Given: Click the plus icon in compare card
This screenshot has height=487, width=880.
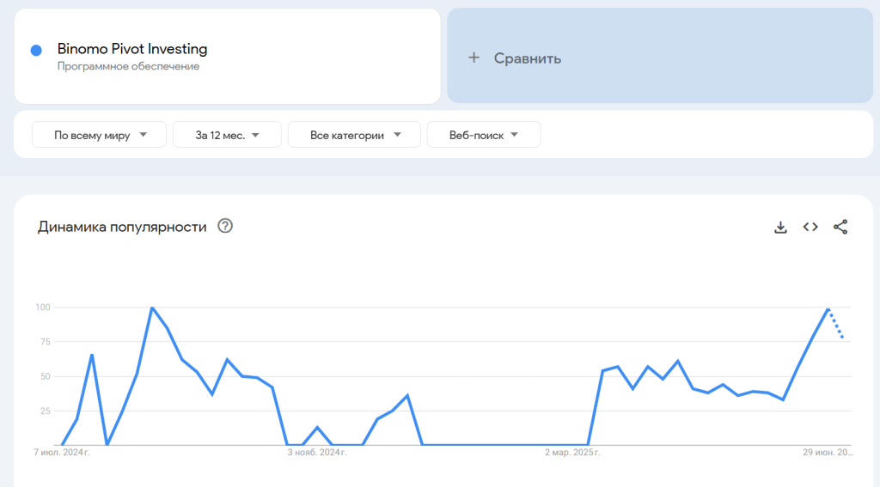Looking at the screenshot, I should tap(474, 58).
